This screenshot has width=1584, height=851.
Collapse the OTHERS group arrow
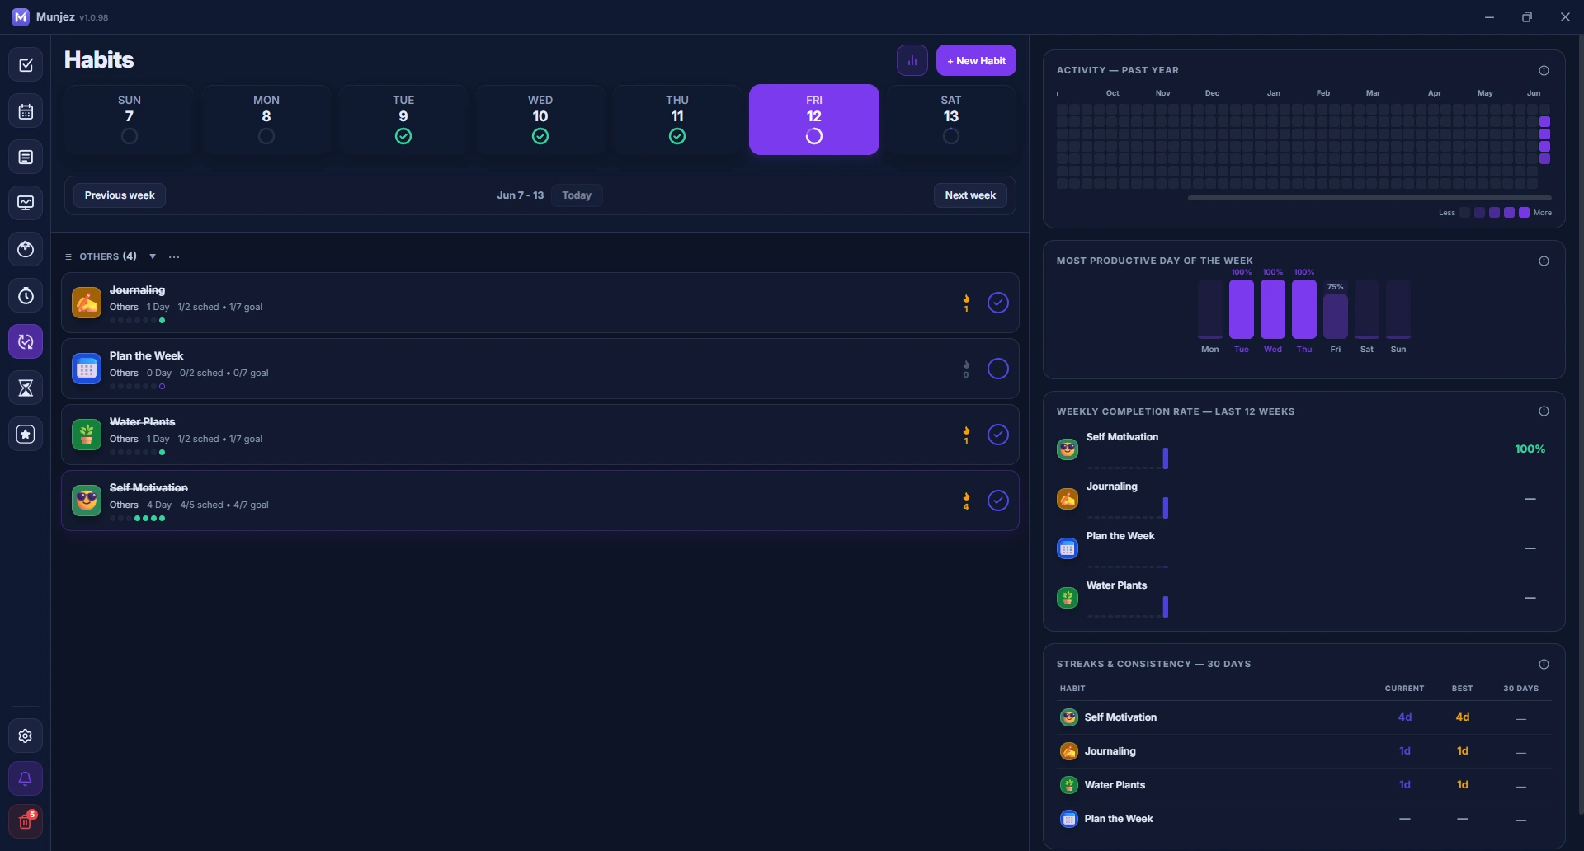[x=153, y=256]
